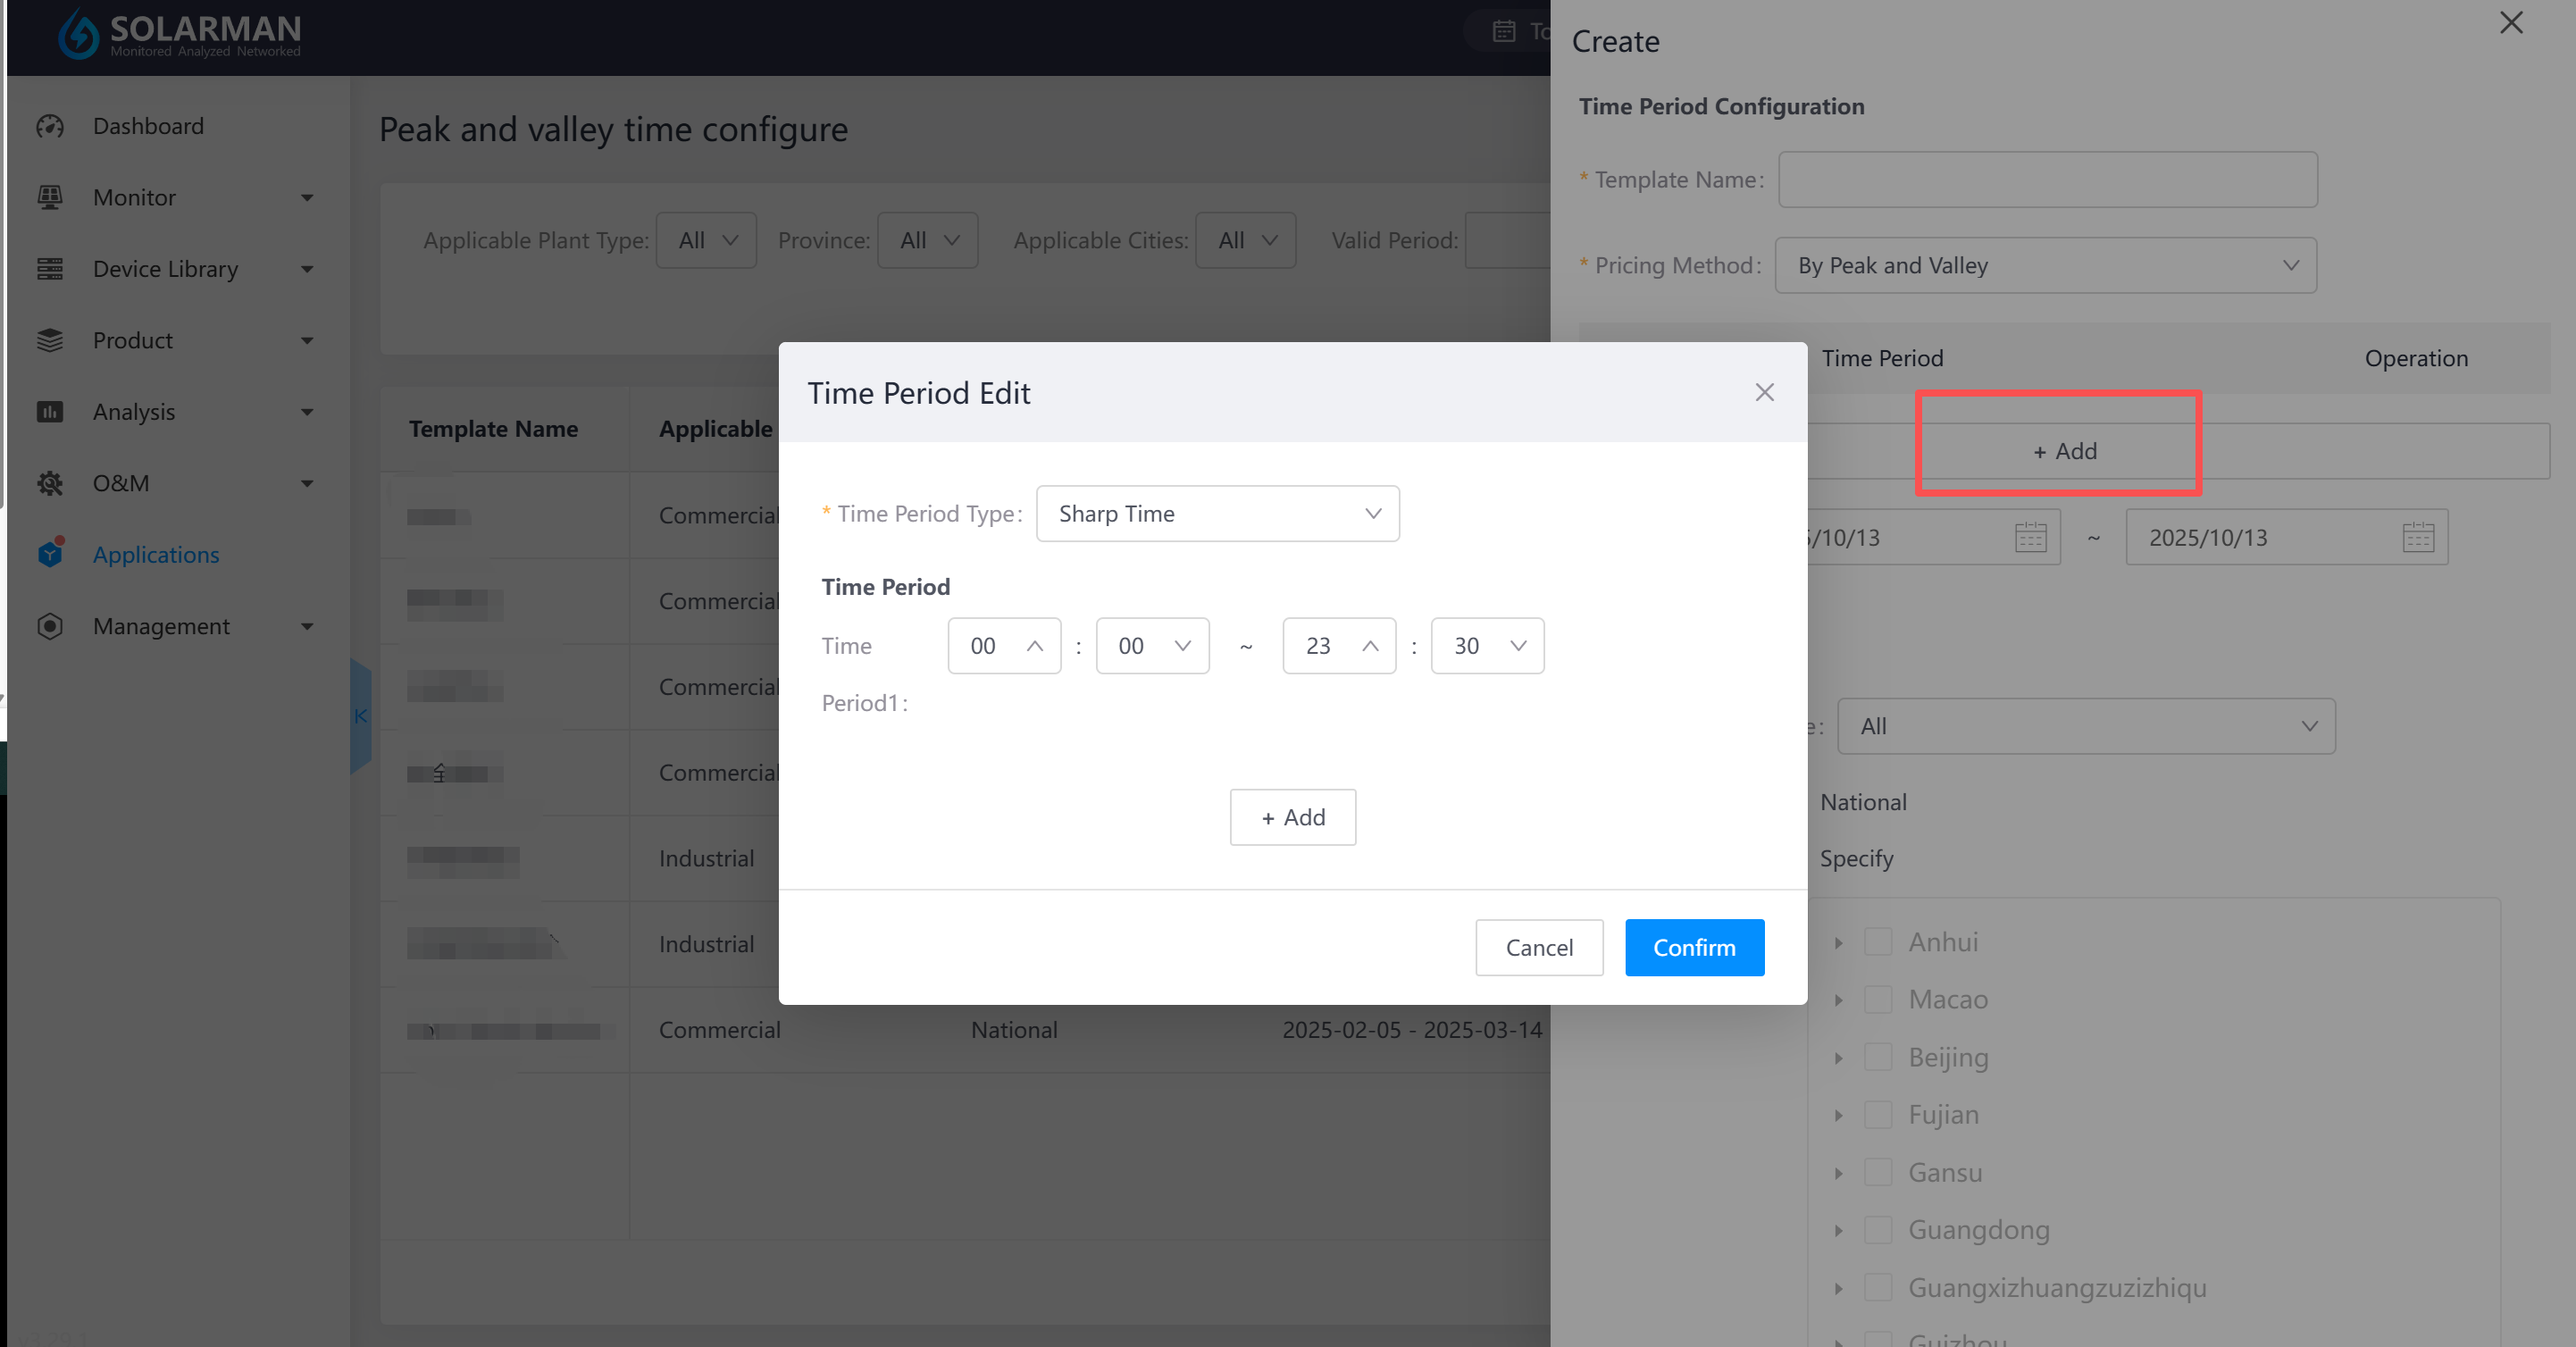Open the end minute 30 dropdown
The image size is (2576, 1347).
click(1486, 646)
